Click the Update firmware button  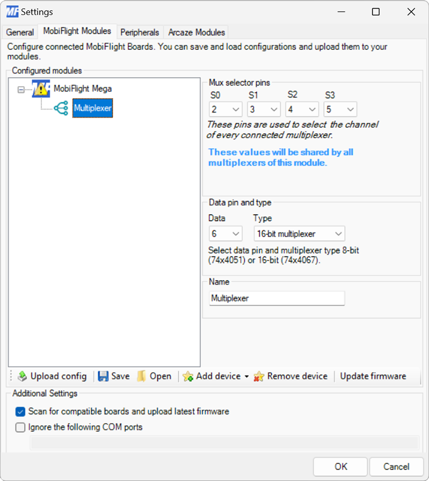[373, 376]
